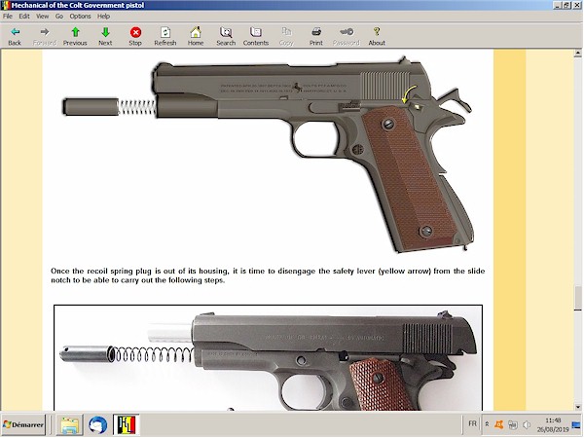Open the Help menu

103,16
